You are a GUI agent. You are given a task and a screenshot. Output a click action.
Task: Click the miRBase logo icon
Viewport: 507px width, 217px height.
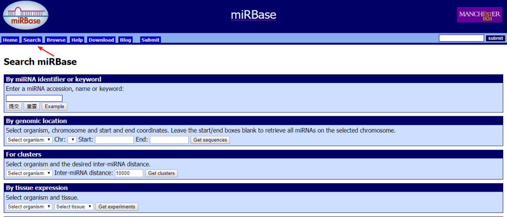coord(25,16)
